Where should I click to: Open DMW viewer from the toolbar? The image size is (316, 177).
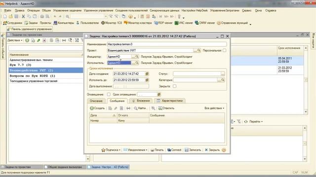[205, 23]
